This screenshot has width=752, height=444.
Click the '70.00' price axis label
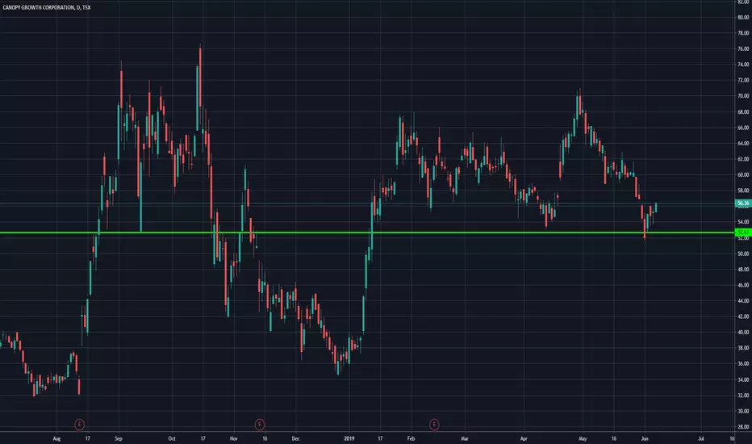click(x=743, y=96)
